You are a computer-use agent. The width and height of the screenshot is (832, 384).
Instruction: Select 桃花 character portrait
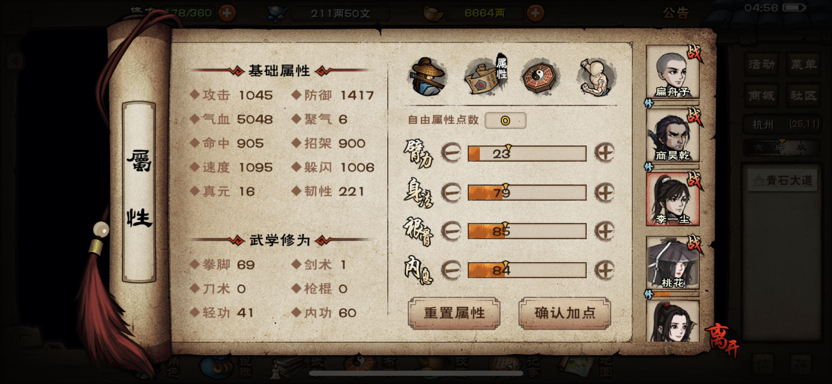pos(672,263)
